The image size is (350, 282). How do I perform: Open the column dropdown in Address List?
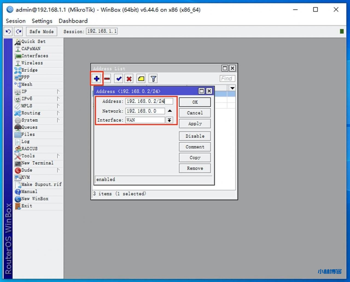click(232, 88)
